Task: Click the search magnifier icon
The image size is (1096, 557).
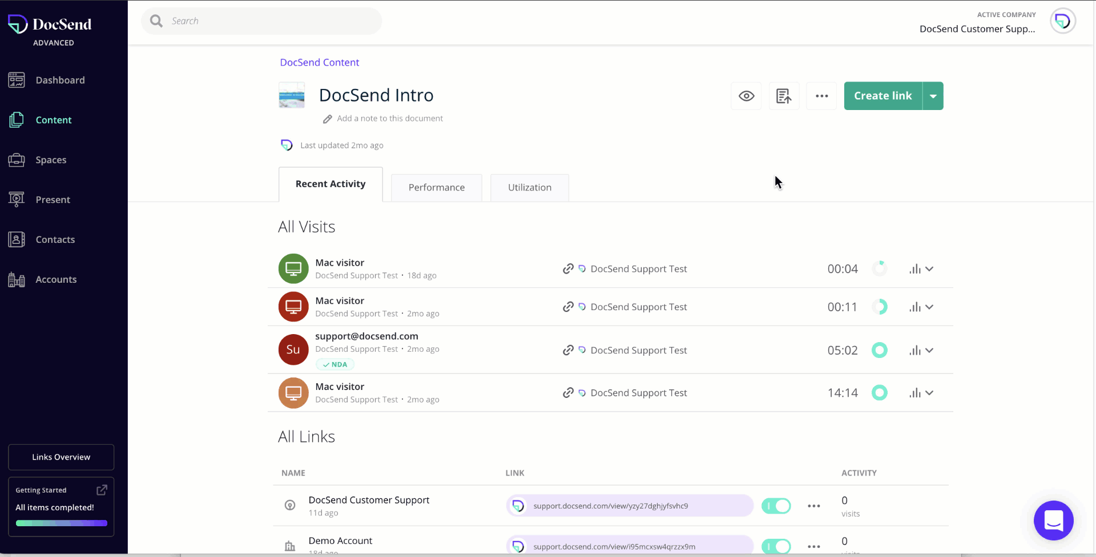Action: click(x=156, y=21)
